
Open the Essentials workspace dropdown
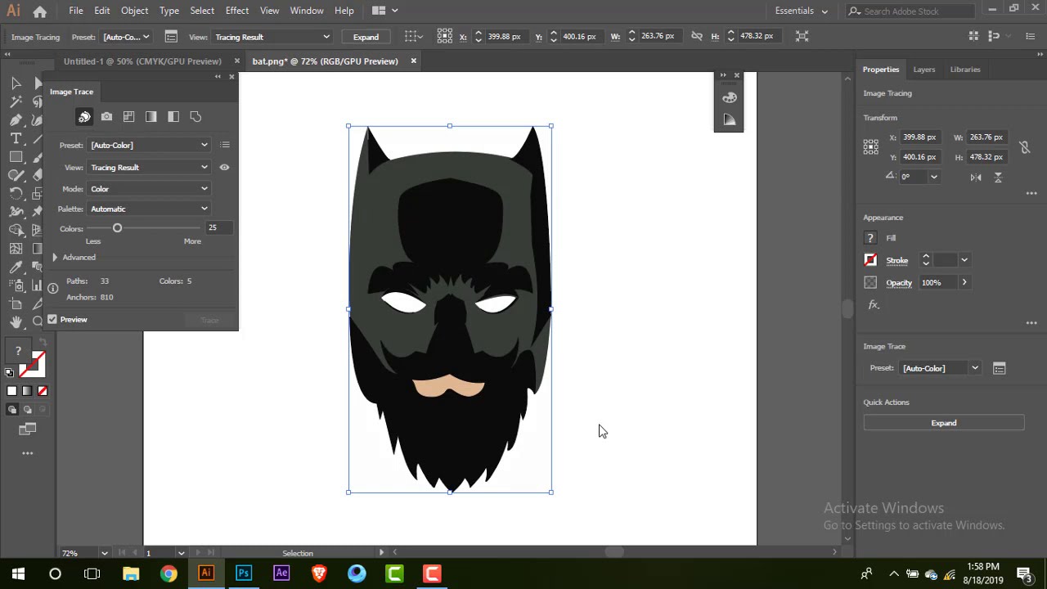802,11
